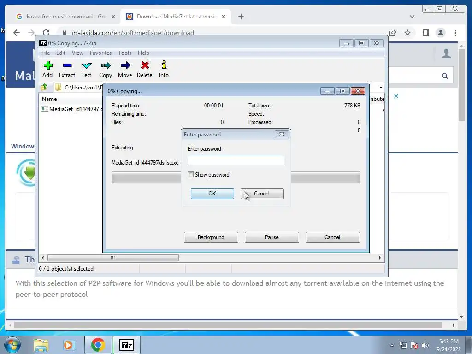The height and width of the screenshot is (354, 472).
Task: Click the network tray icon
Action: click(x=403, y=345)
